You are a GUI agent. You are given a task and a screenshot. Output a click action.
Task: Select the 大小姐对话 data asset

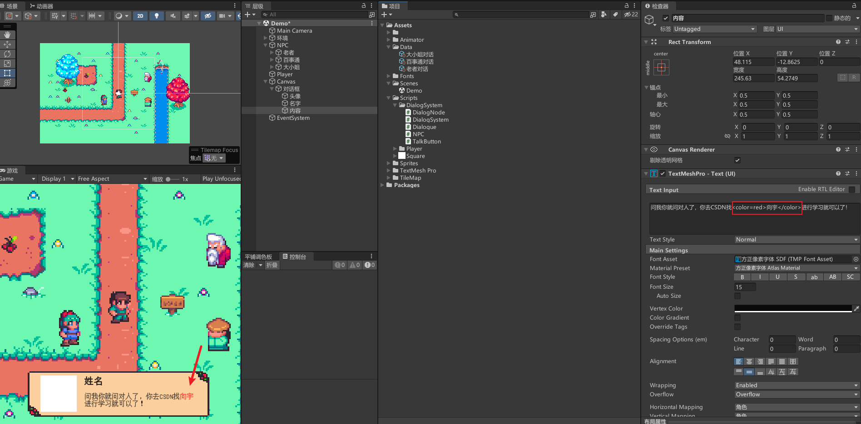[420, 54]
